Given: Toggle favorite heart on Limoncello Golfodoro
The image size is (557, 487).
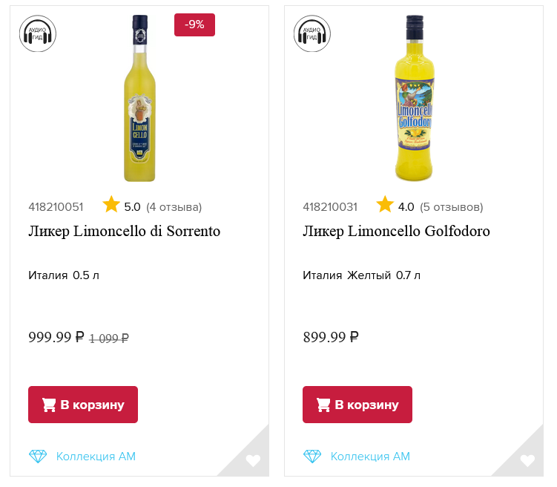Looking at the screenshot, I should coord(527,461).
